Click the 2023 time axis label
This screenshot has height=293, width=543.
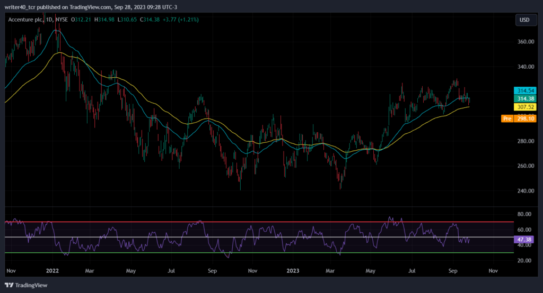(293, 271)
